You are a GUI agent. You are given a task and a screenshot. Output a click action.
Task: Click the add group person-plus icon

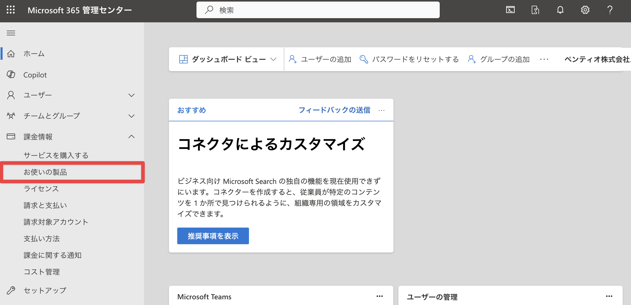click(x=472, y=59)
